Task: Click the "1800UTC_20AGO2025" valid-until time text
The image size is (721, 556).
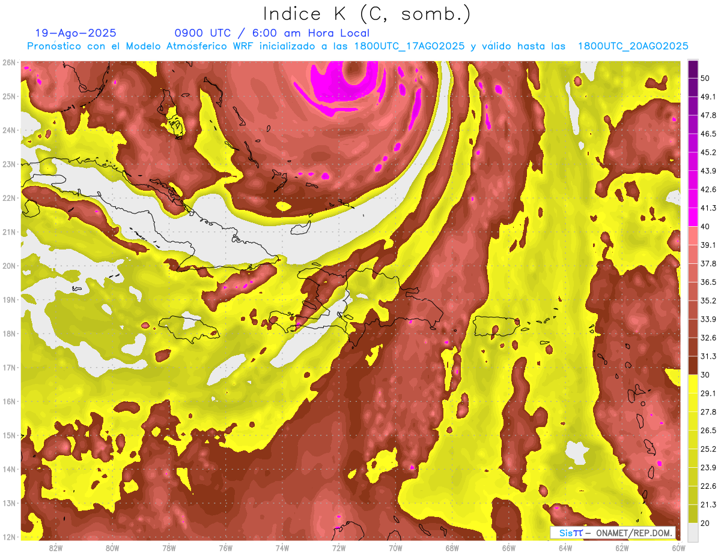Action: pos(633,46)
